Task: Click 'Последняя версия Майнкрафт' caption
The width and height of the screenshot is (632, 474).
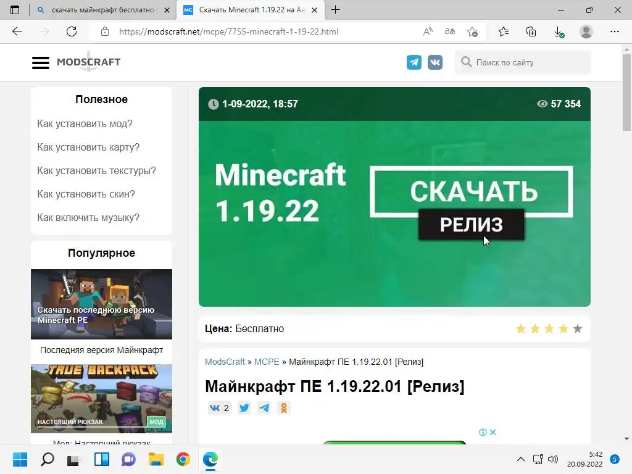Action: (102, 350)
